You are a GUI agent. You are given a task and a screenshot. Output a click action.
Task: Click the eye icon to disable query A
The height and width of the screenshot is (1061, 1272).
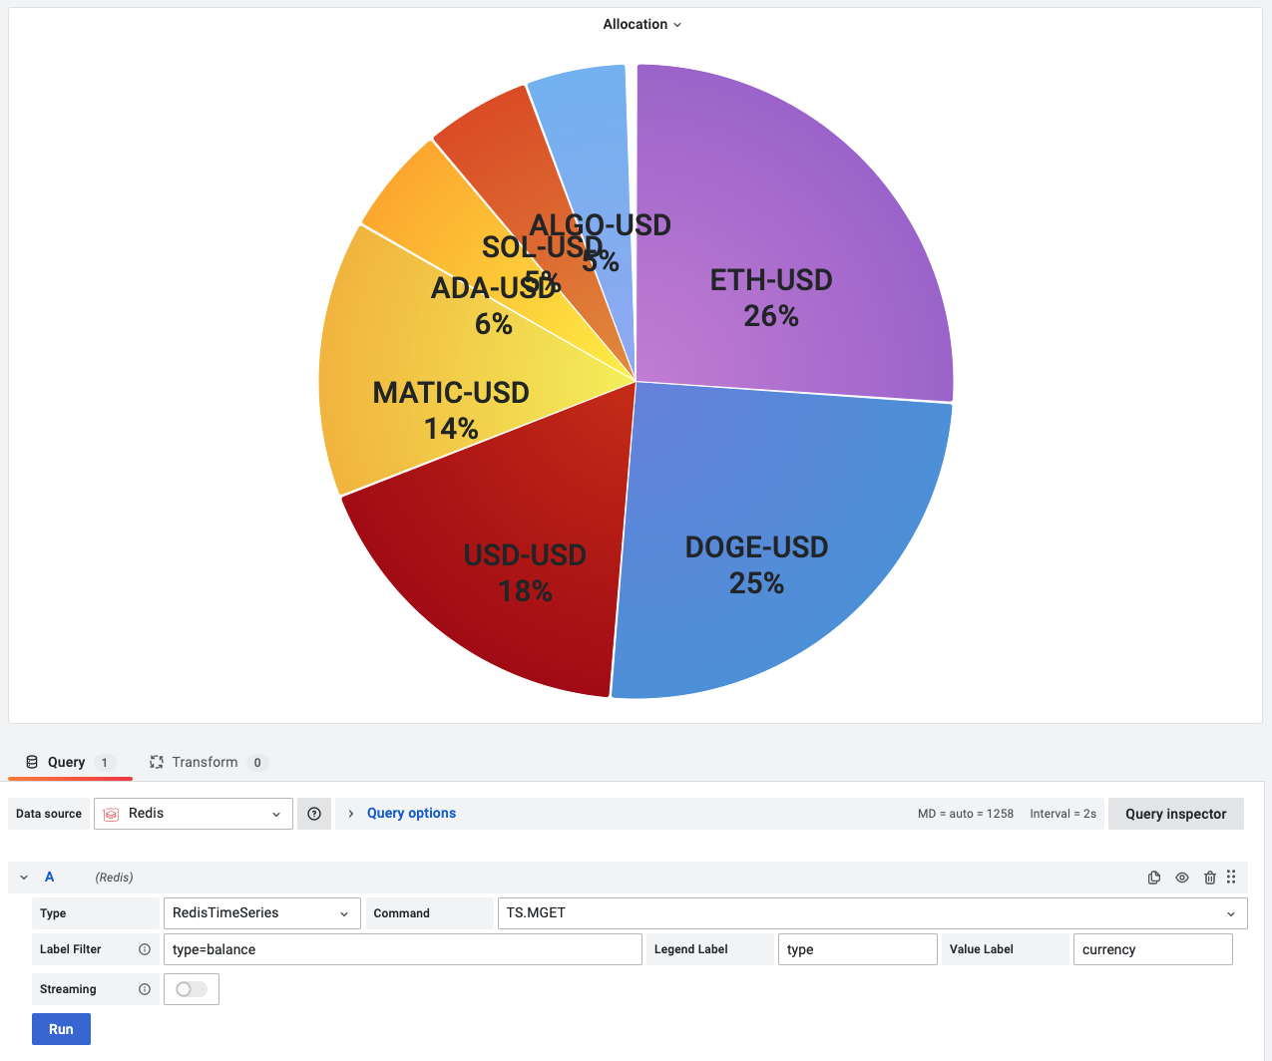tap(1182, 877)
